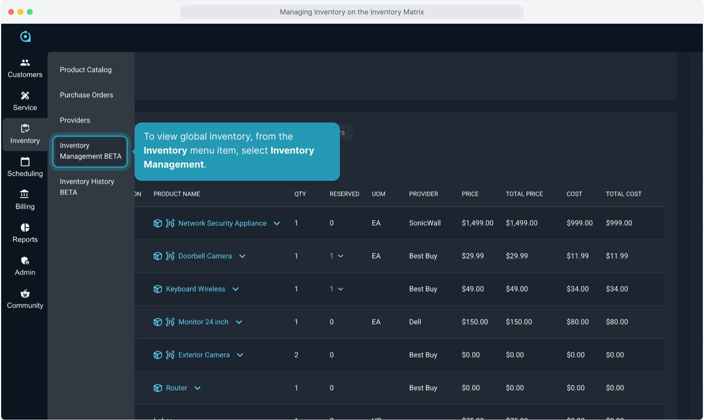The width and height of the screenshot is (704, 420).
Task: Expand the Network Security Appliance row chevron
Action: coord(277,223)
